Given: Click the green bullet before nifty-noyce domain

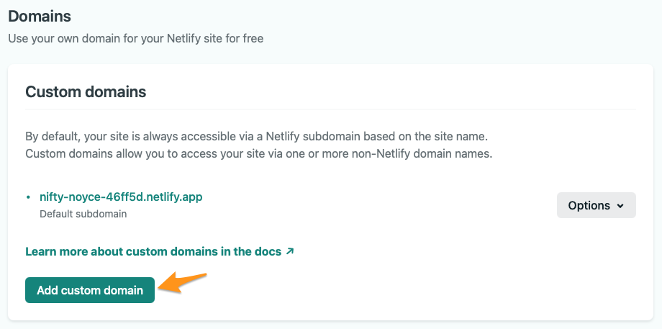Looking at the screenshot, I should pos(28,197).
